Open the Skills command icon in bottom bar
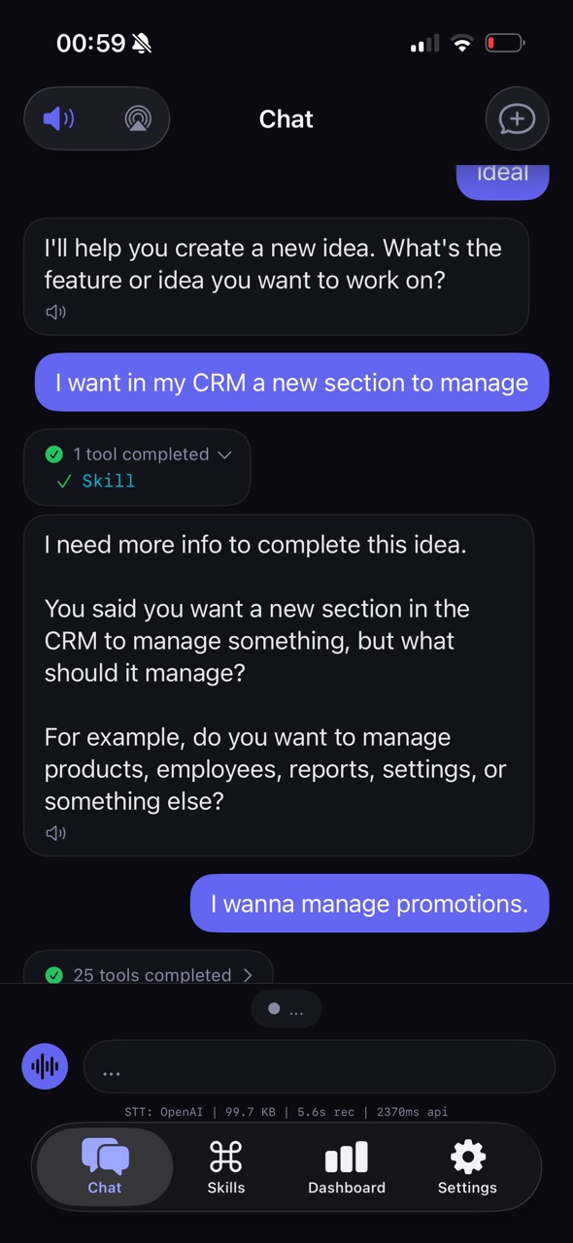The image size is (573, 1243). pos(226,1157)
